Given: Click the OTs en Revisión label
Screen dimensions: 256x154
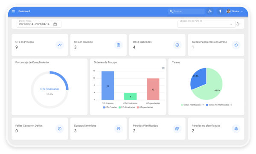Looking at the screenshot, I should click(84, 42).
